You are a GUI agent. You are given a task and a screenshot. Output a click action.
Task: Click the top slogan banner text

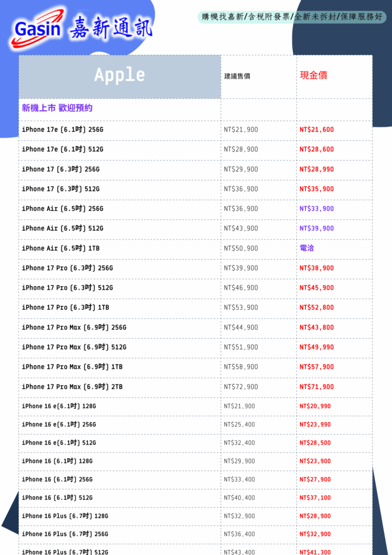point(292,17)
